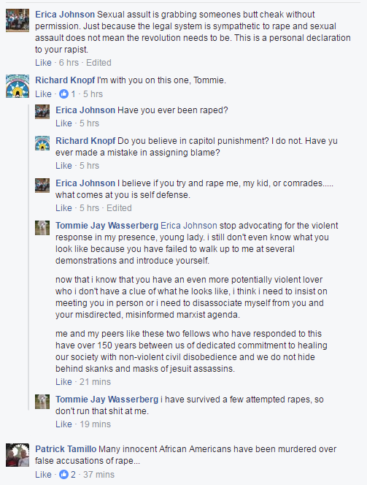This screenshot has height=485, width=367.
Task: Open Tommie Jay Wasserberg's name on the long reply
Action: [107, 226]
